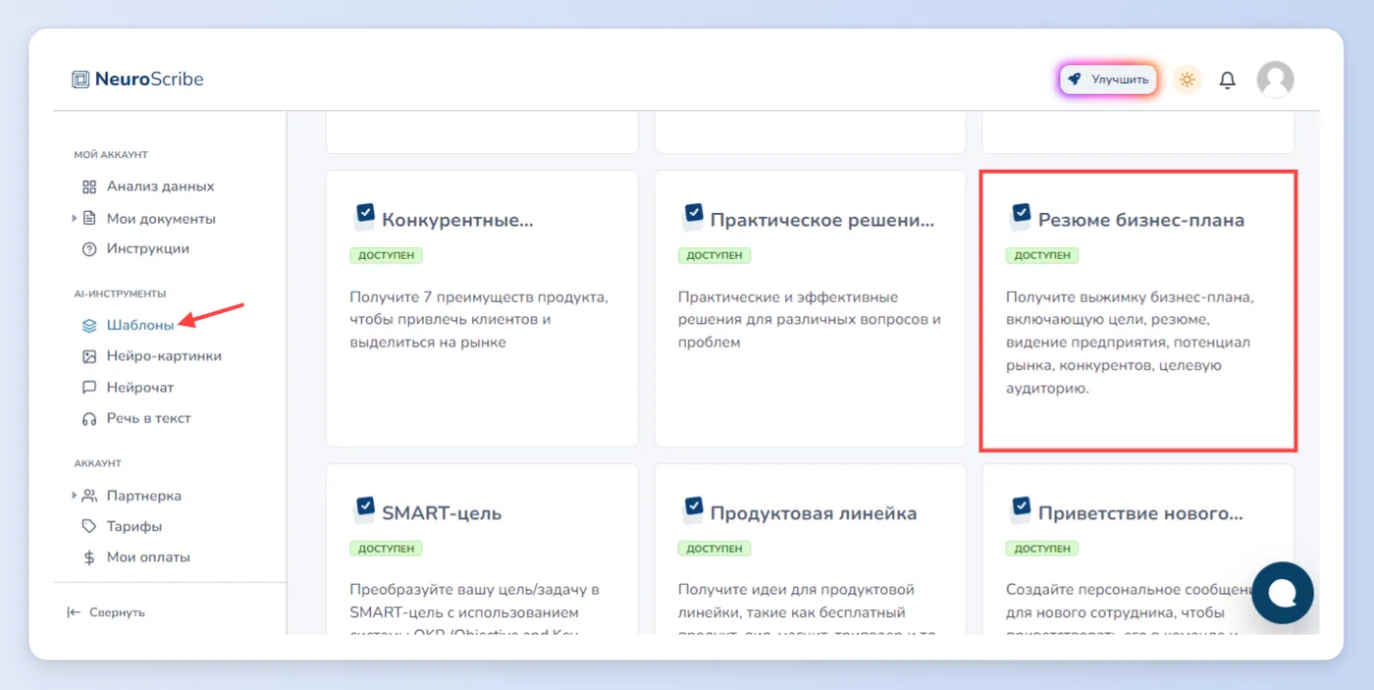Screen dimensions: 1374x690
Task: Expand the Партнерка submenu arrow
Action: [75, 496]
